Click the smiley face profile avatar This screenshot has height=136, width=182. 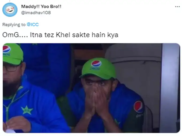(x=10, y=10)
